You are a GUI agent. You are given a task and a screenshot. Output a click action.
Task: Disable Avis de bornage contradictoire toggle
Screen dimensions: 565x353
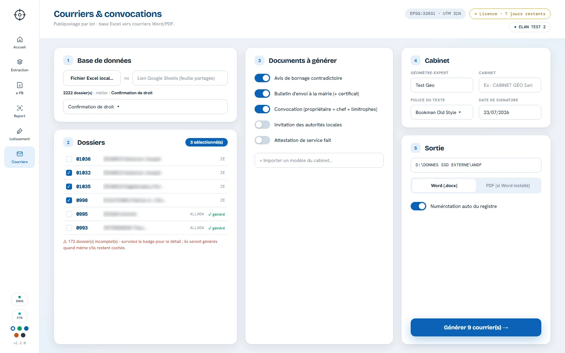262,78
